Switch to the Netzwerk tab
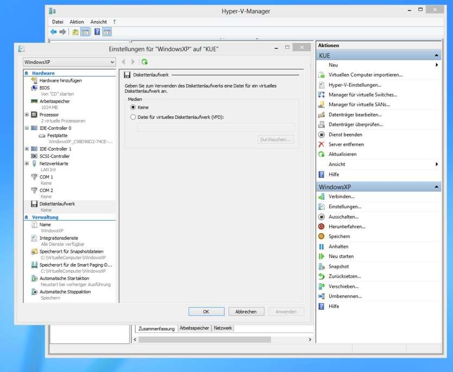 click(x=223, y=328)
